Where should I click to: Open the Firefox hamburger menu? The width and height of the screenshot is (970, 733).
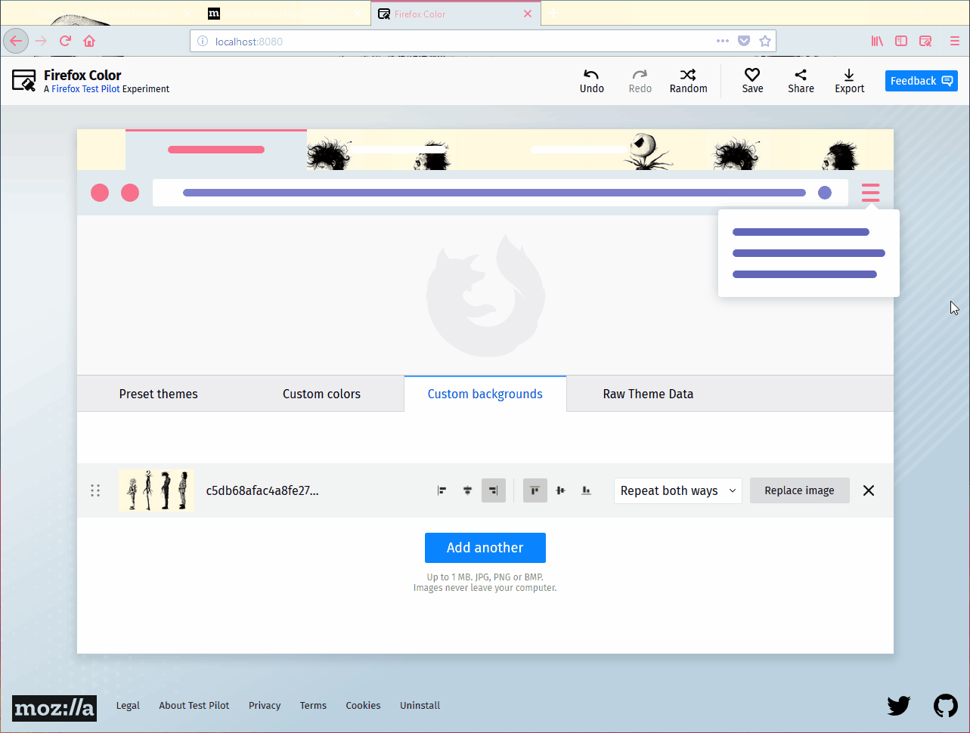point(955,41)
